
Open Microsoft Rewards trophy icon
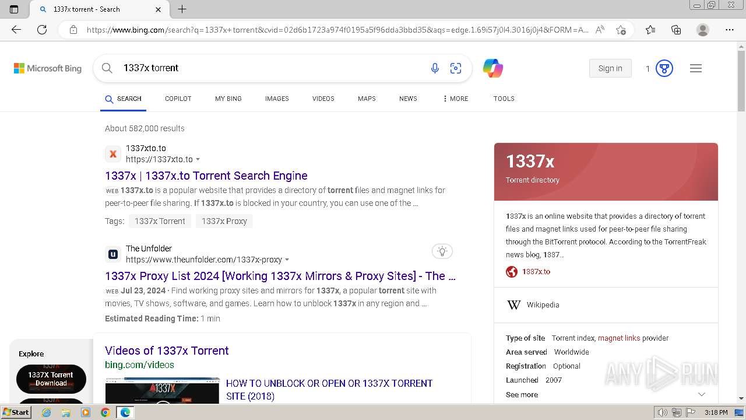tap(664, 68)
